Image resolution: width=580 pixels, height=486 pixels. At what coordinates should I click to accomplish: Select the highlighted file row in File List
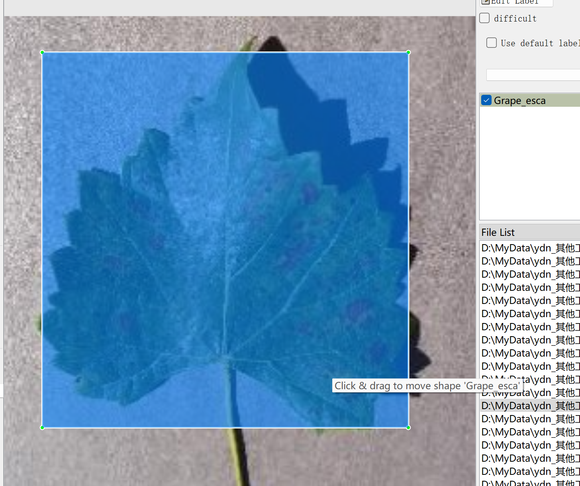pos(530,406)
